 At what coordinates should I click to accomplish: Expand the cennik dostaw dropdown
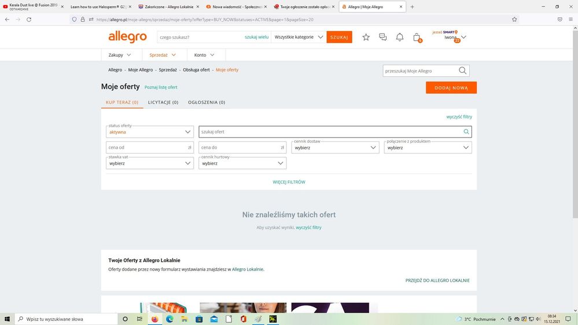(x=335, y=147)
